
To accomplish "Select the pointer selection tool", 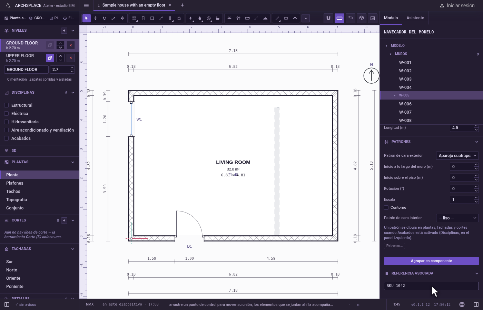I will click(87, 18).
